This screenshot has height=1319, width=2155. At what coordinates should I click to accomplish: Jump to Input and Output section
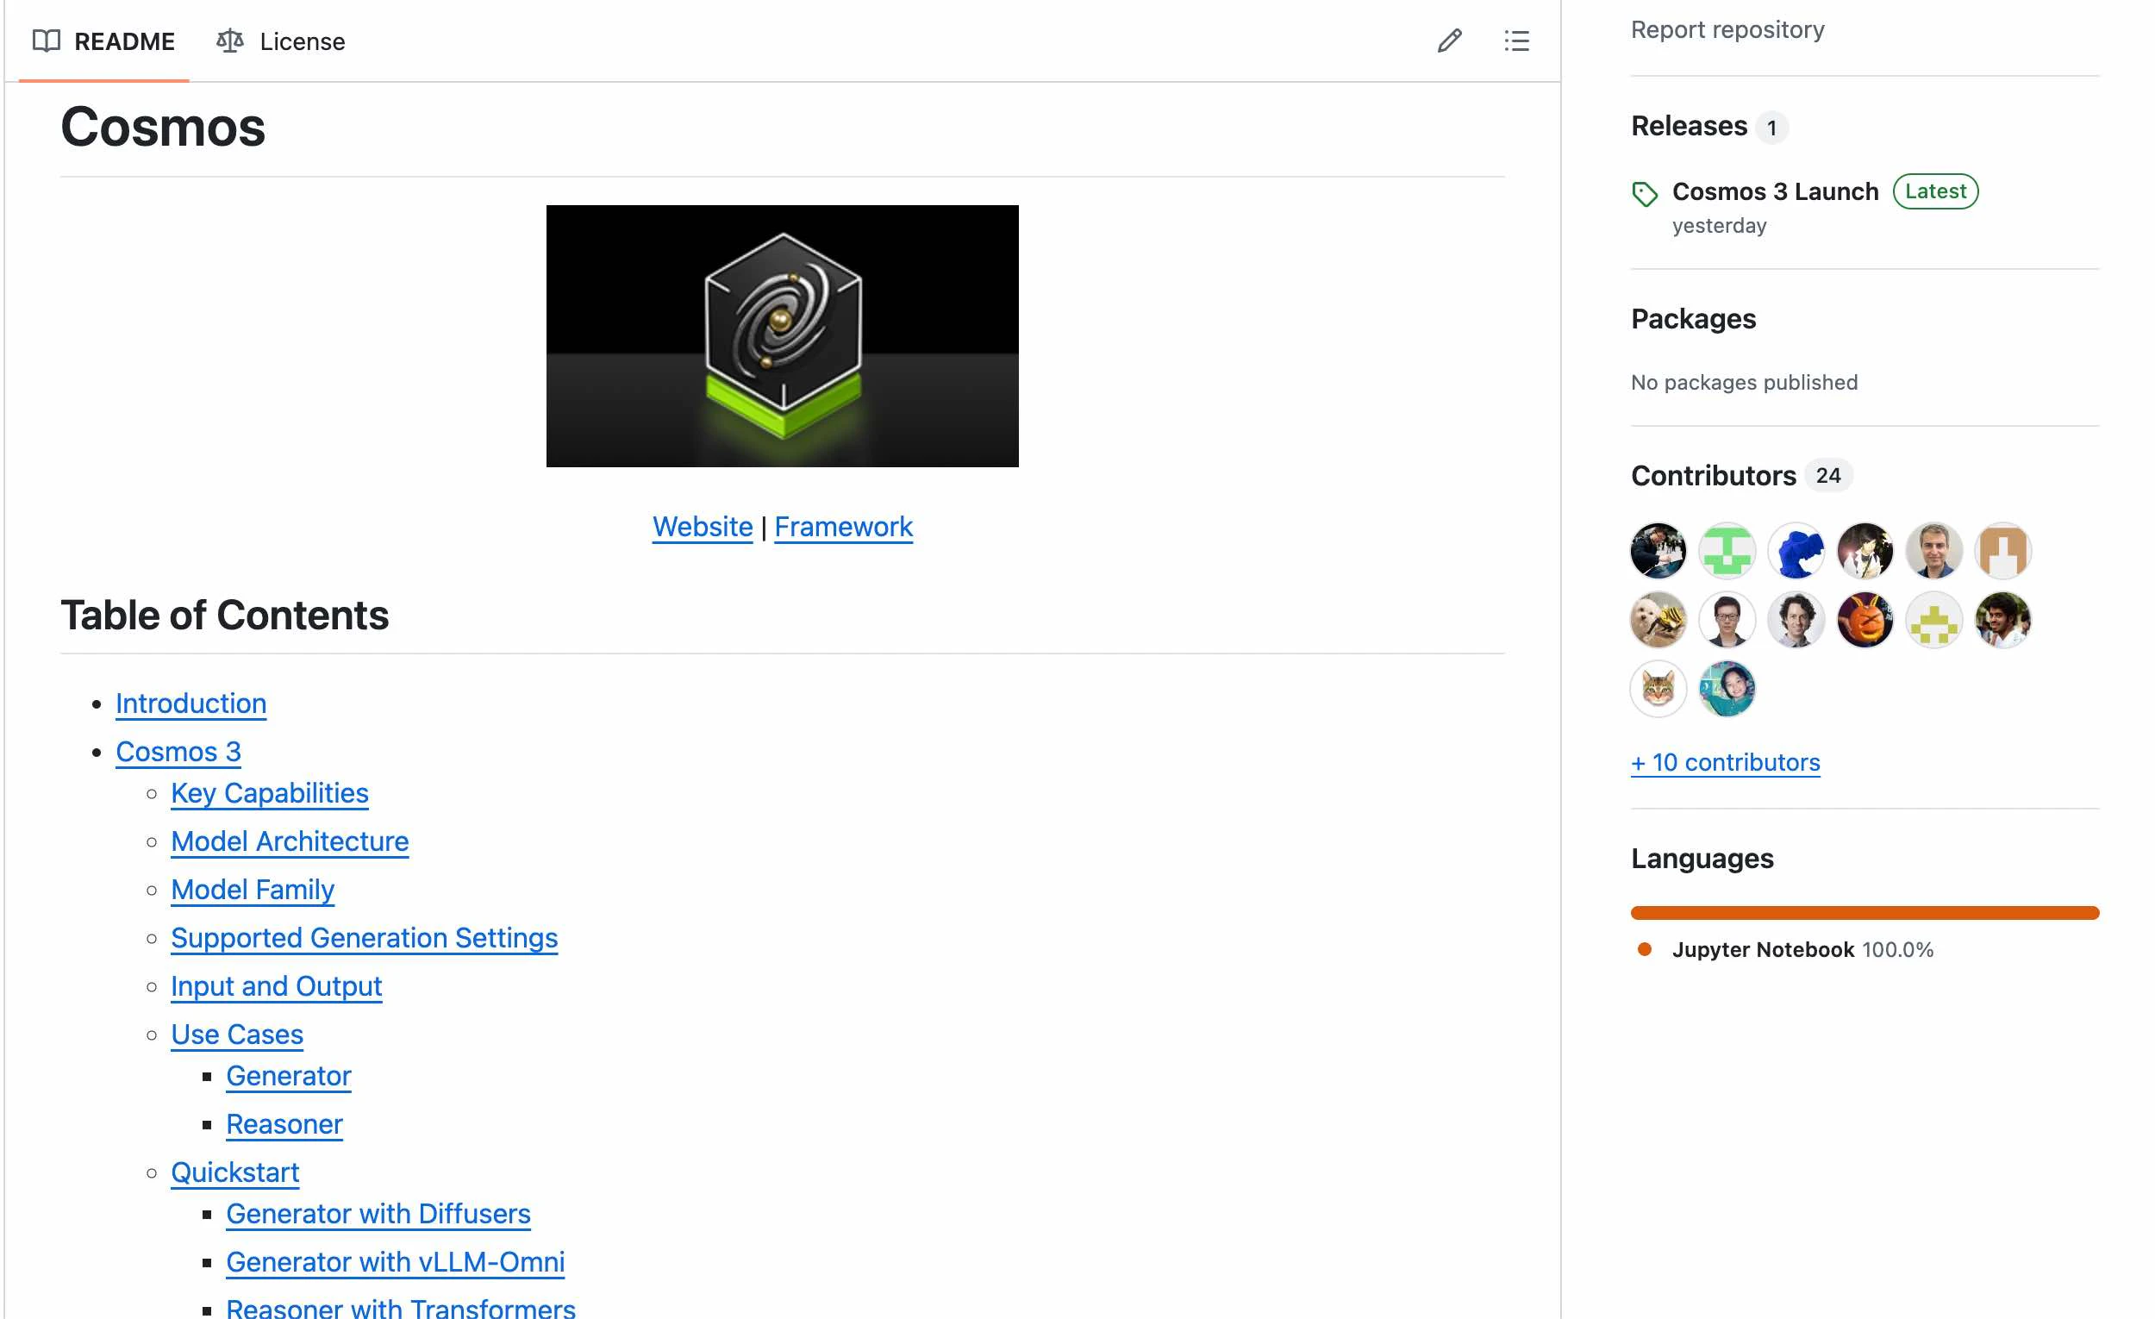tap(277, 985)
